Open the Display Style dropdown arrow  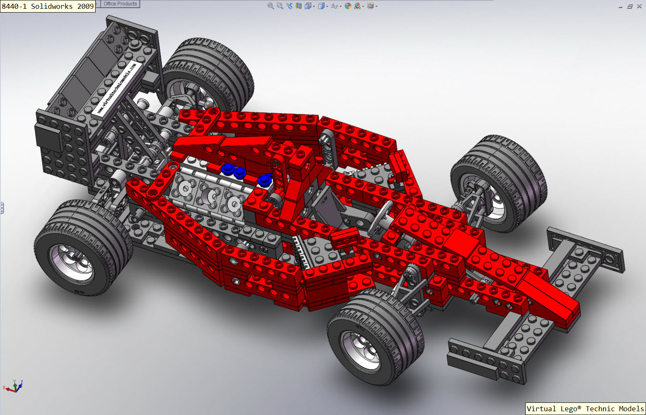327,6
